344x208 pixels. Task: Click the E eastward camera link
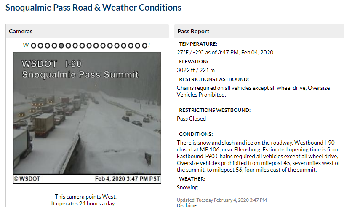[150, 45]
